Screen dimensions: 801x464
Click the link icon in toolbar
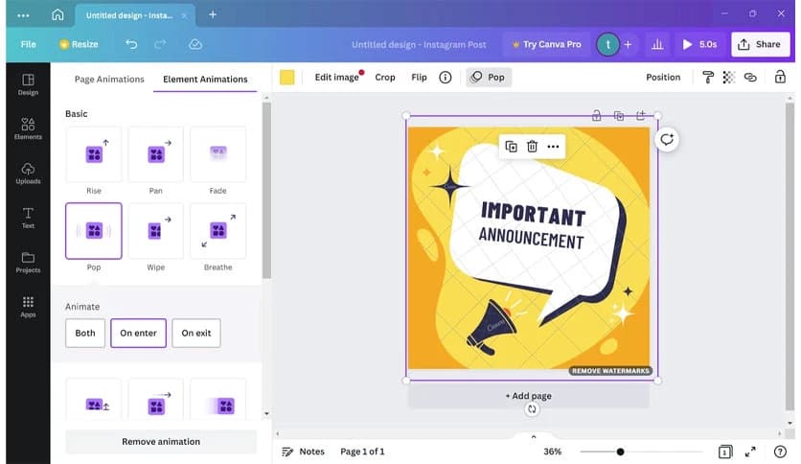[750, 77]
